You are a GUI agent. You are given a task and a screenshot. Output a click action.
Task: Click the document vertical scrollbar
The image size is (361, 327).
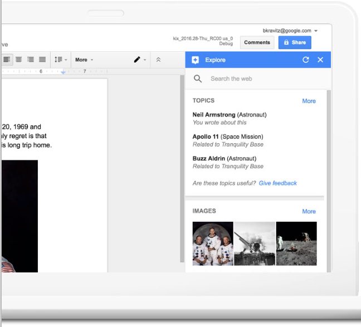(182, 169)
